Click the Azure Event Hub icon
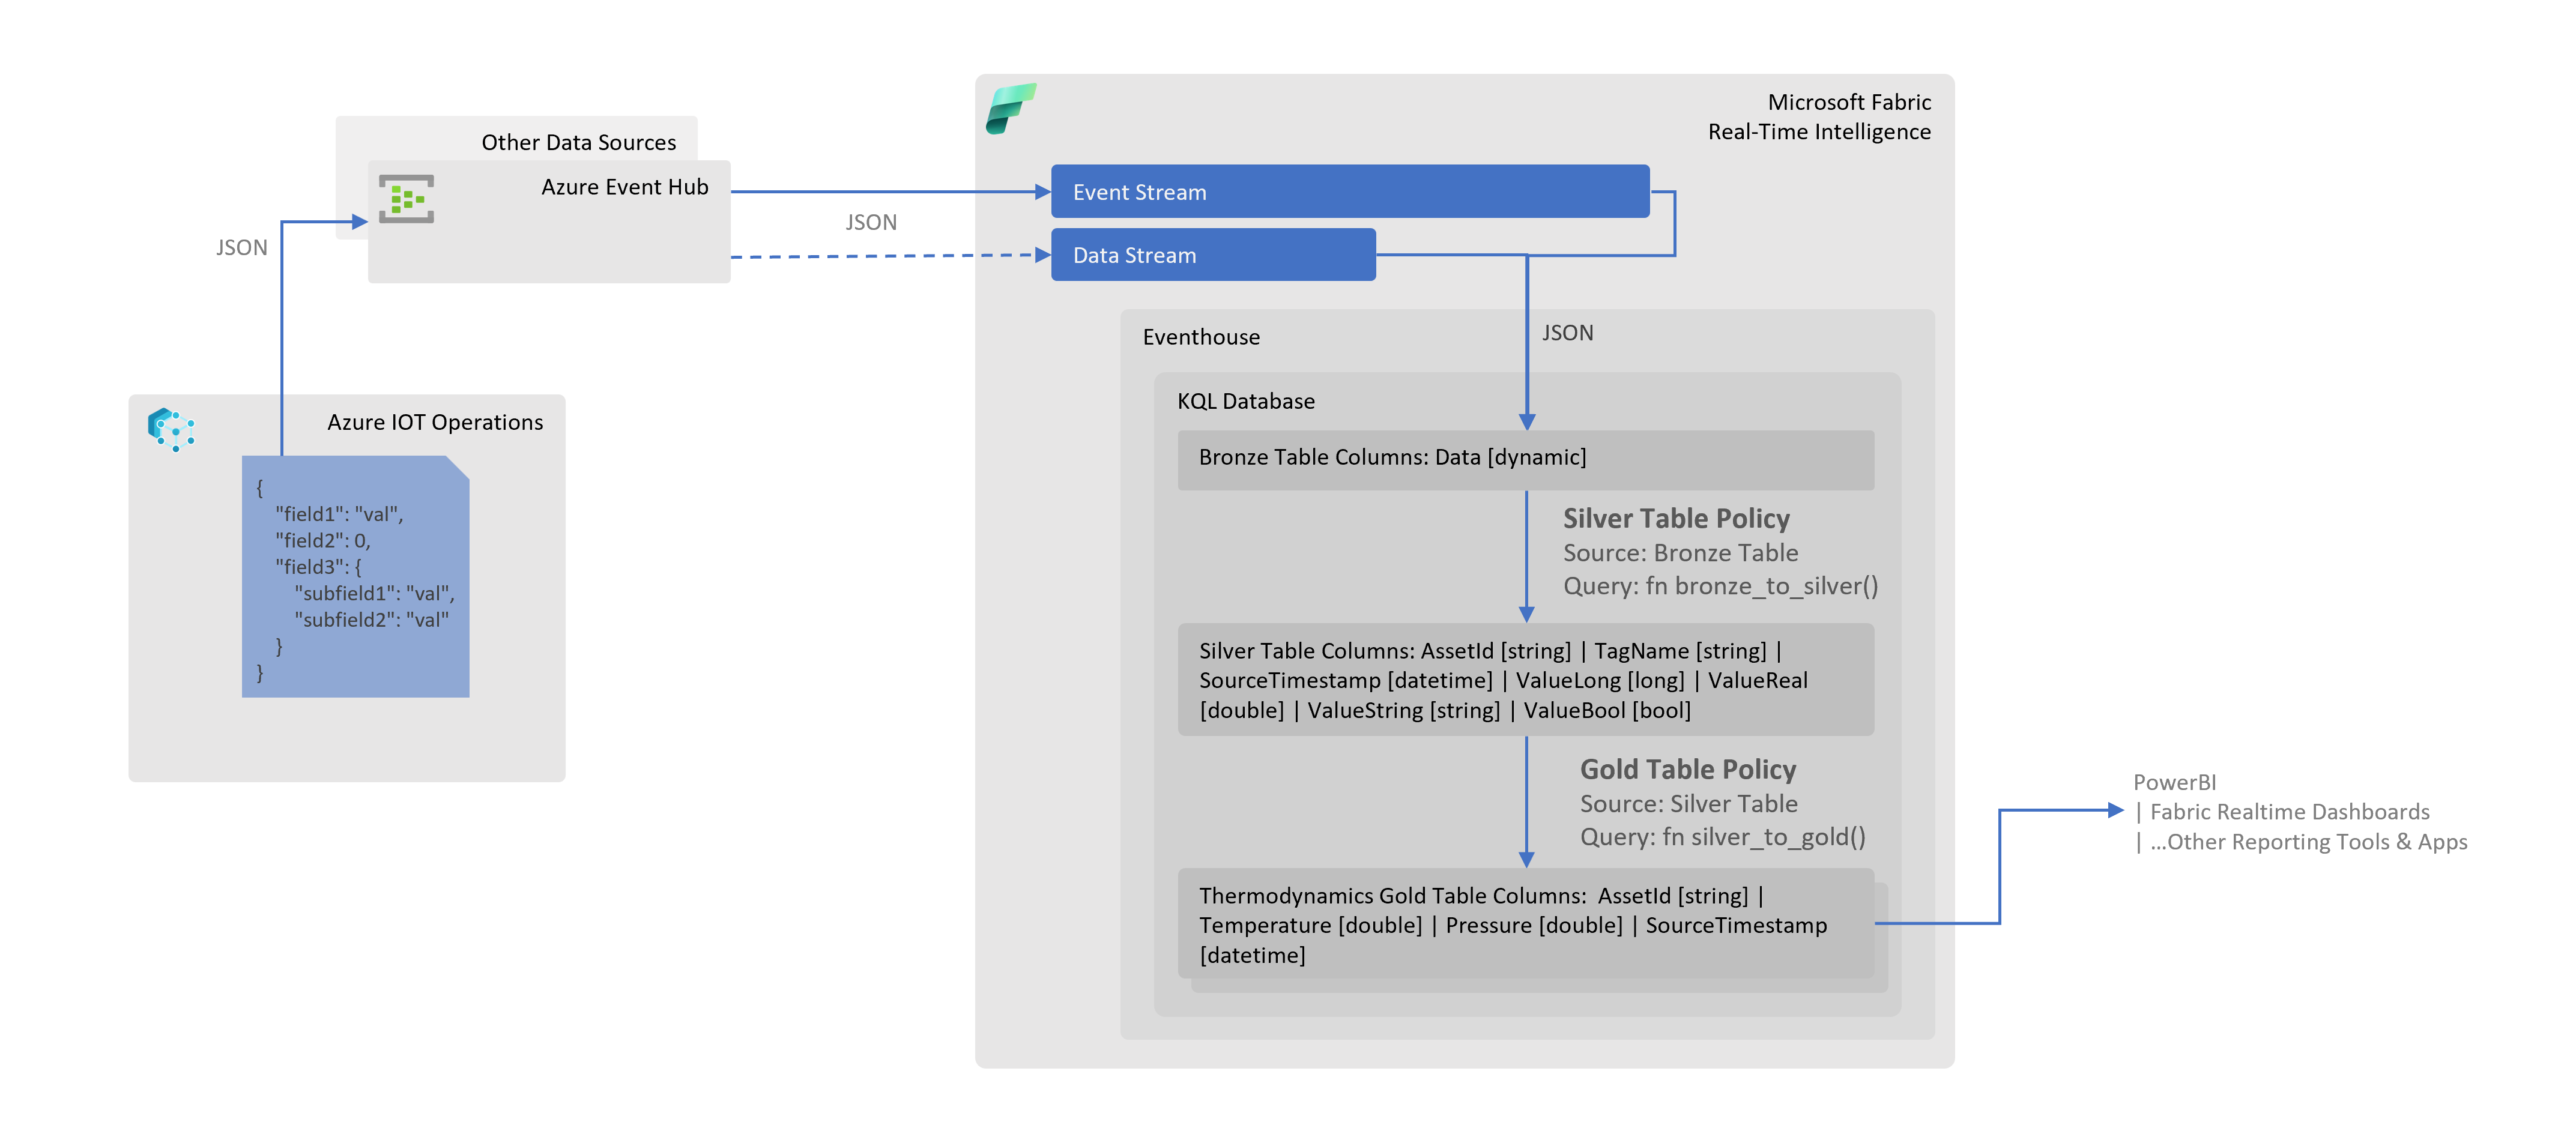This screenshot has width=2576, height=1125. pos(406,199)
